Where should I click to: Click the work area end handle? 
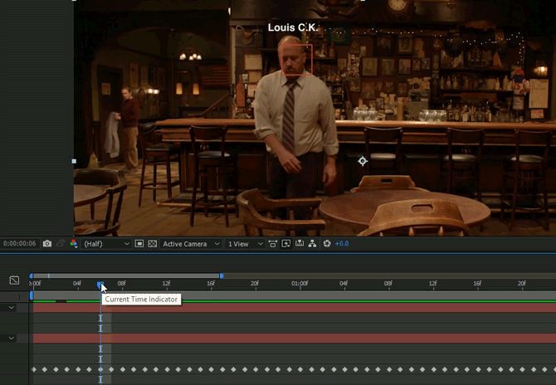[221, 275]
